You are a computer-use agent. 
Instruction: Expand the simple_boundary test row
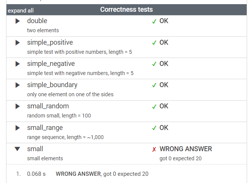tap(17, 85)
